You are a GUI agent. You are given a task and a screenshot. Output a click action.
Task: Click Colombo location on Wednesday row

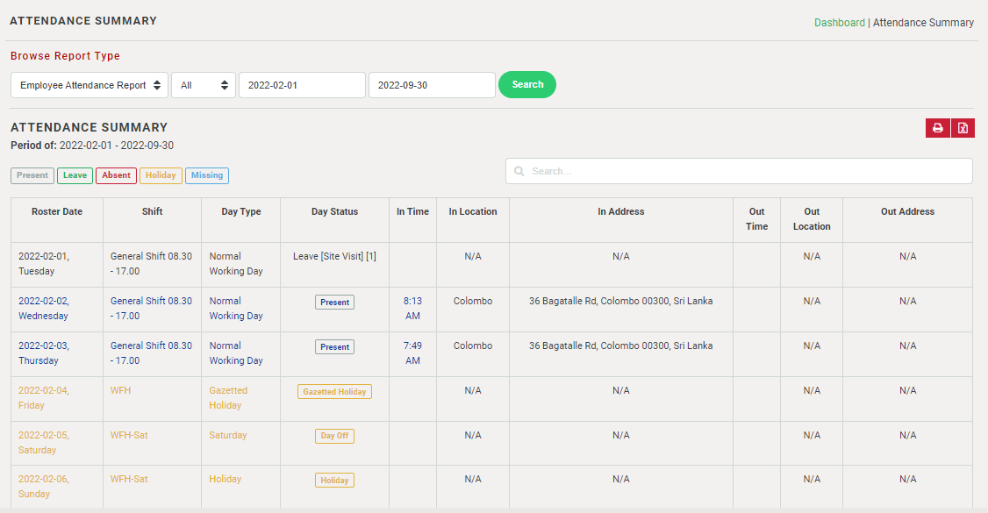tap(473, 301)
